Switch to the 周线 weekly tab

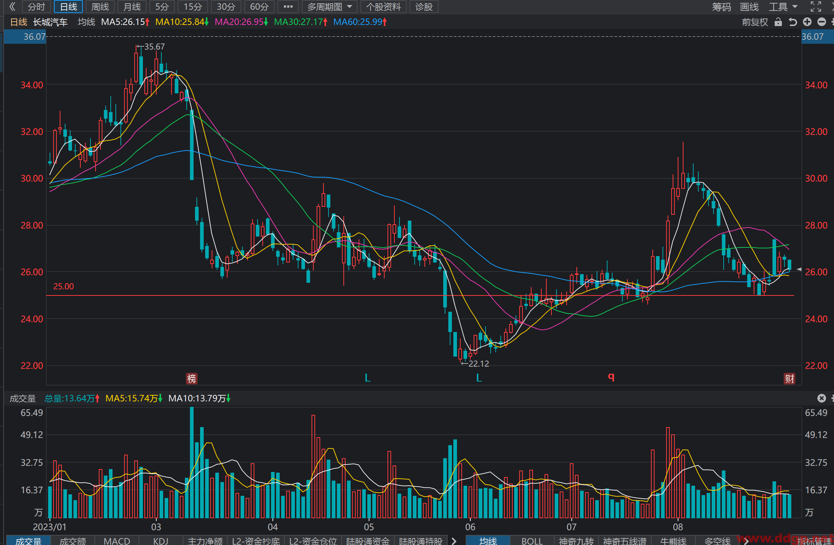tap(100, 7)
